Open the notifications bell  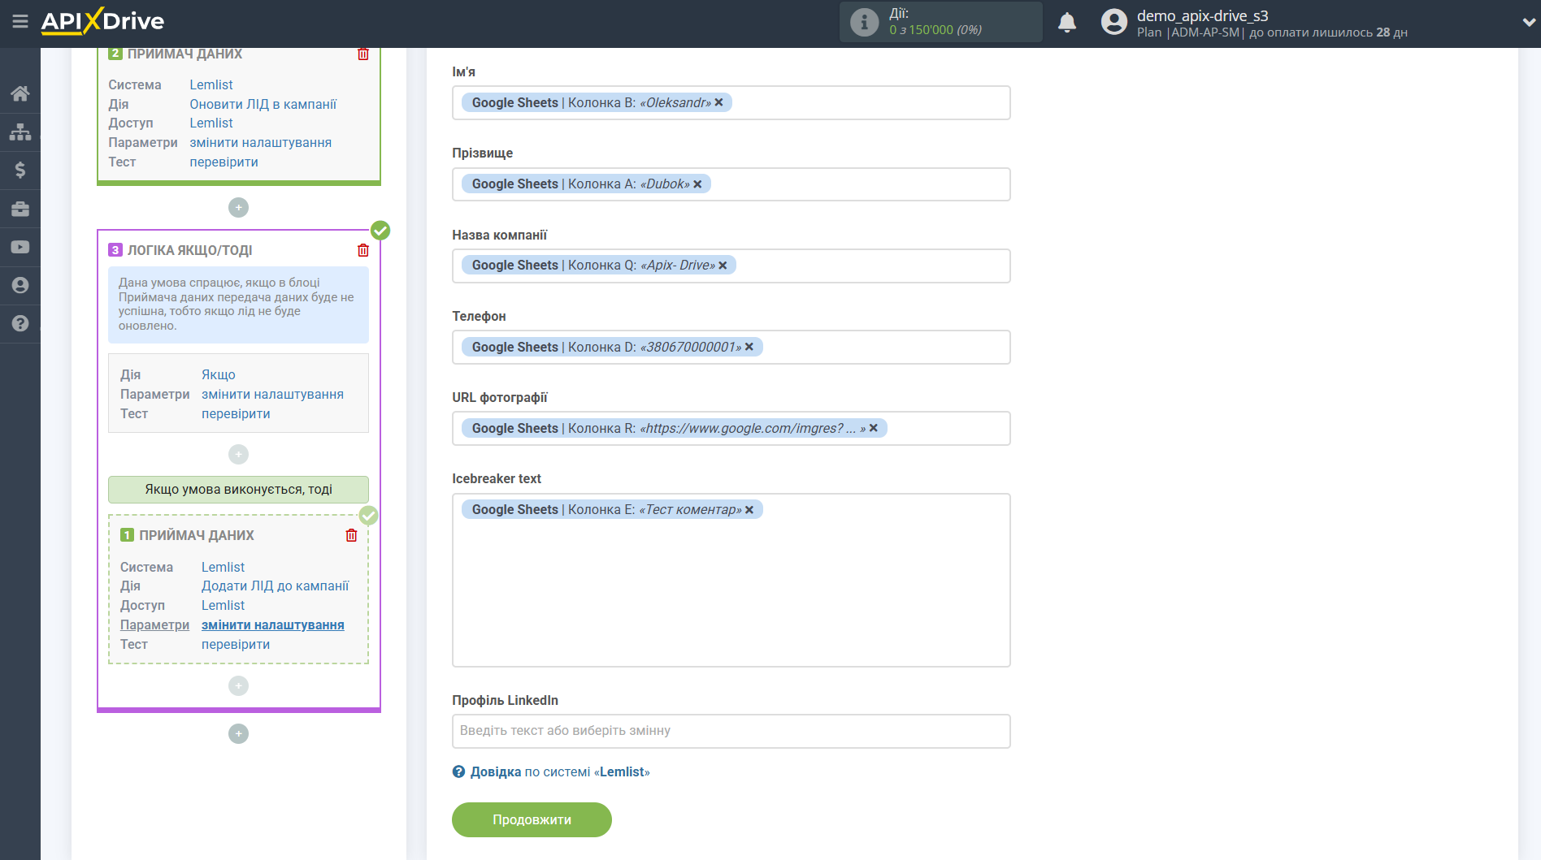[1067, 22]
